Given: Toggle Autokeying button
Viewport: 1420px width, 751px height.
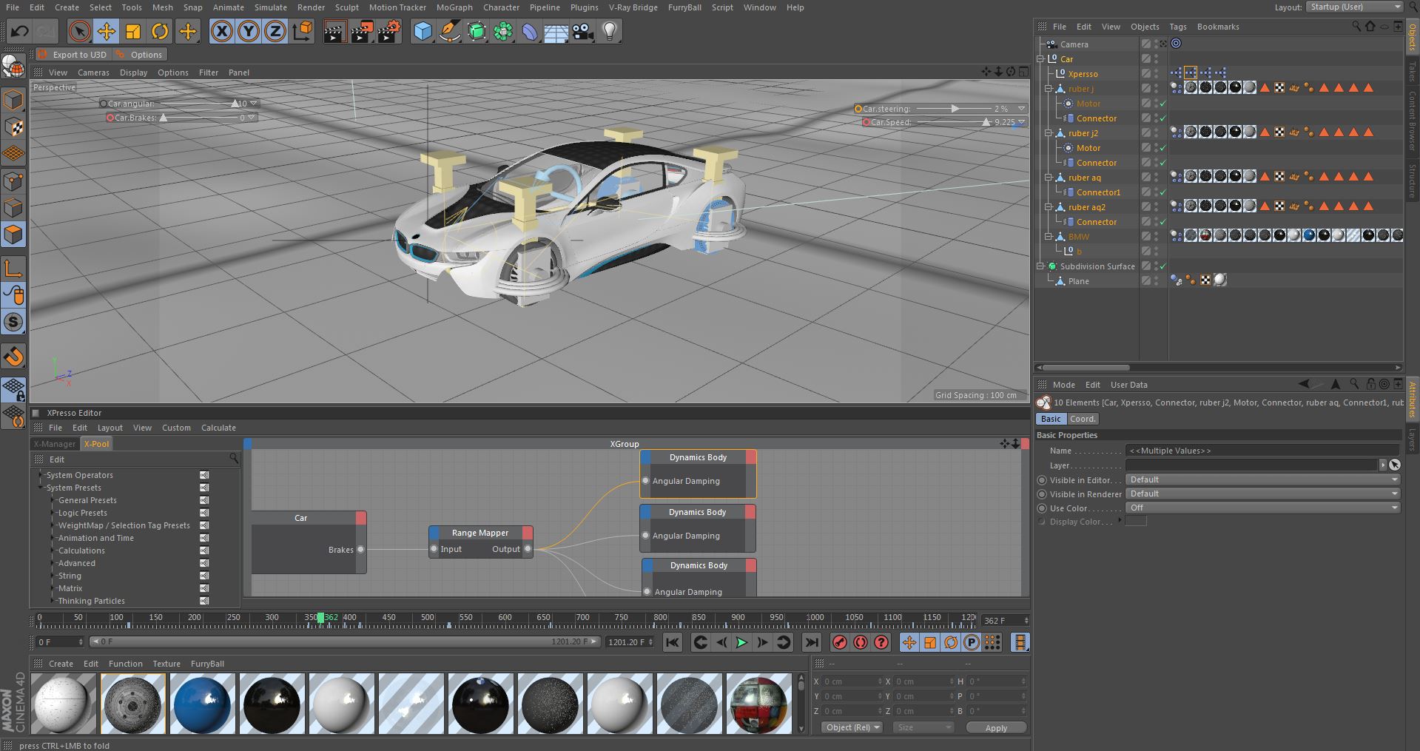Looking at the screenshot, I should click(x=860, y=642).
